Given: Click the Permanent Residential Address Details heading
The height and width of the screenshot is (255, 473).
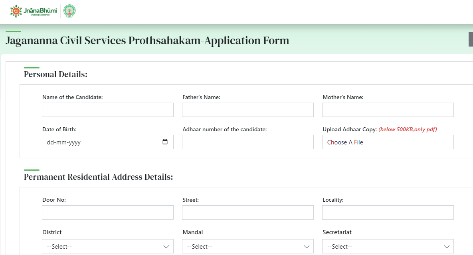Looking at the screenshot, I should (x=98, y=177).
